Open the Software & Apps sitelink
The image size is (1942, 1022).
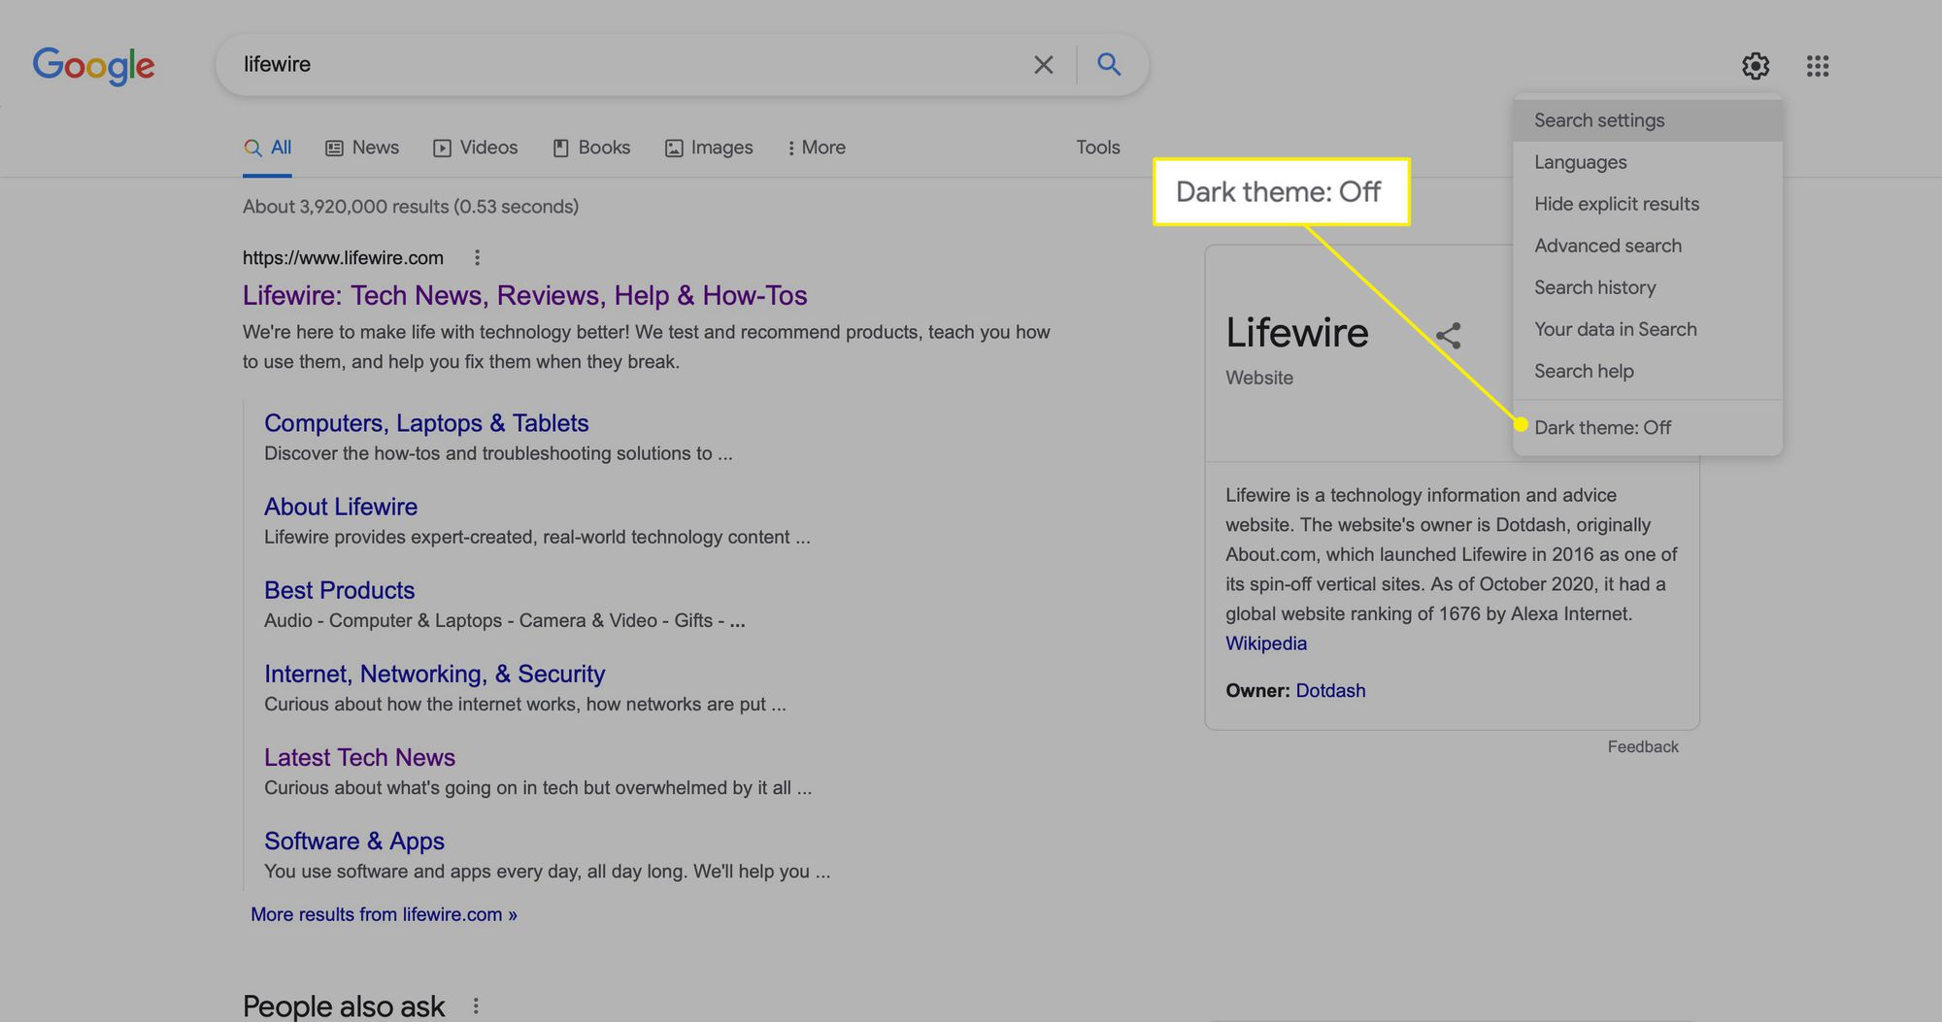pyautogui.click(x=354, y=841)
